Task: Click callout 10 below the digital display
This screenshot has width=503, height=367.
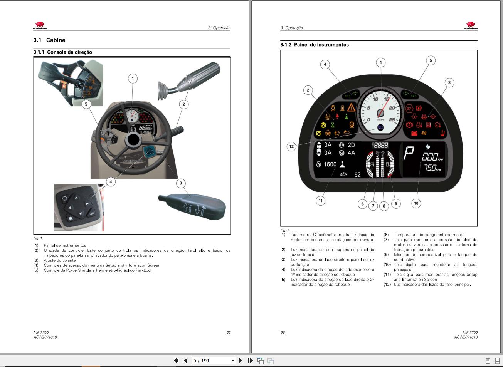Action: click(x=416, y=203)
